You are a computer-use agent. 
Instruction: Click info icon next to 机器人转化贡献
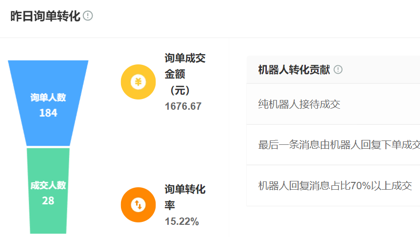[x=338, y=70]
